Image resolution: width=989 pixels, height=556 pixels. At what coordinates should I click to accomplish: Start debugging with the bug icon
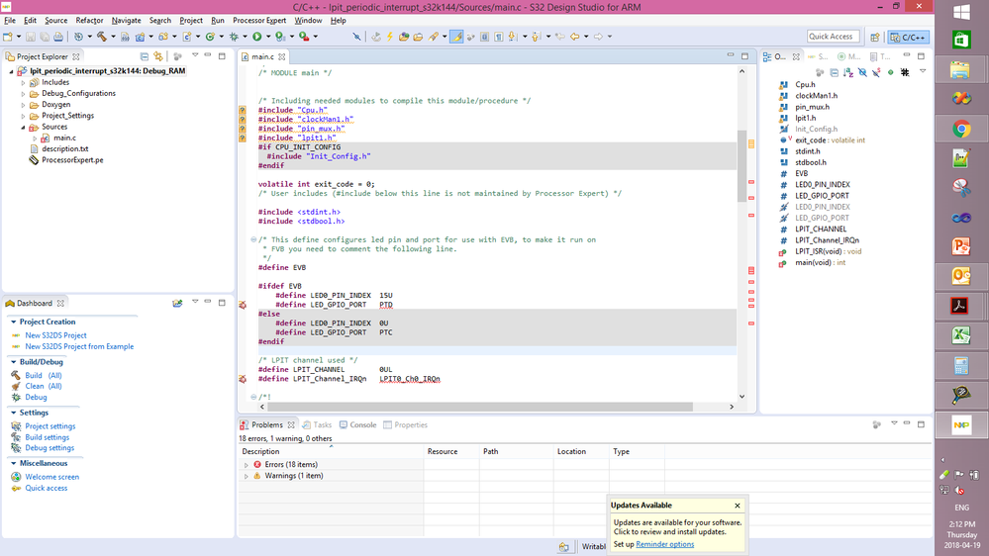pos(235,37)
